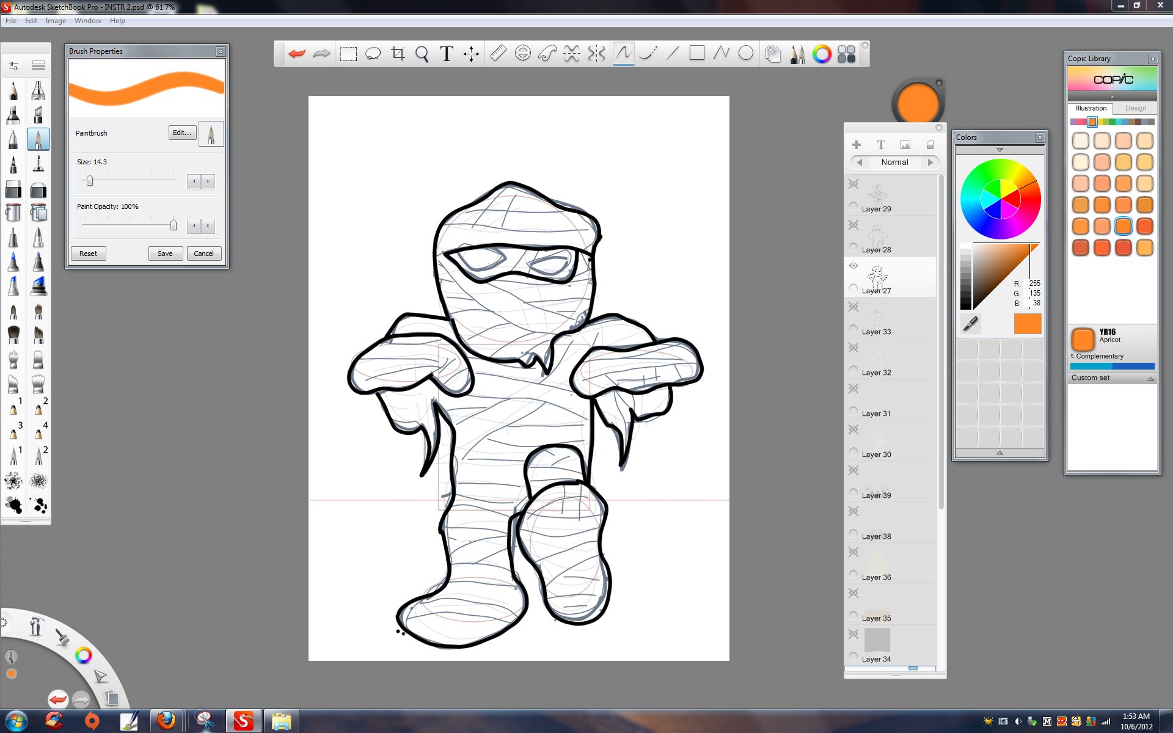Viewport: 1173px width, 733px height.
Task: Toggle Layer 29 lock circle
Action: click(853, 206)
